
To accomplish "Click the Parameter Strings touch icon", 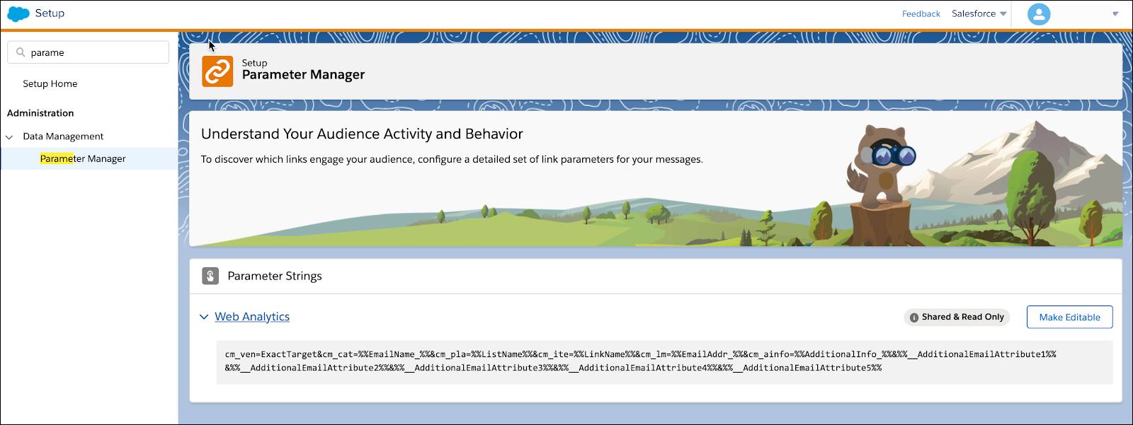I will 210,276.
